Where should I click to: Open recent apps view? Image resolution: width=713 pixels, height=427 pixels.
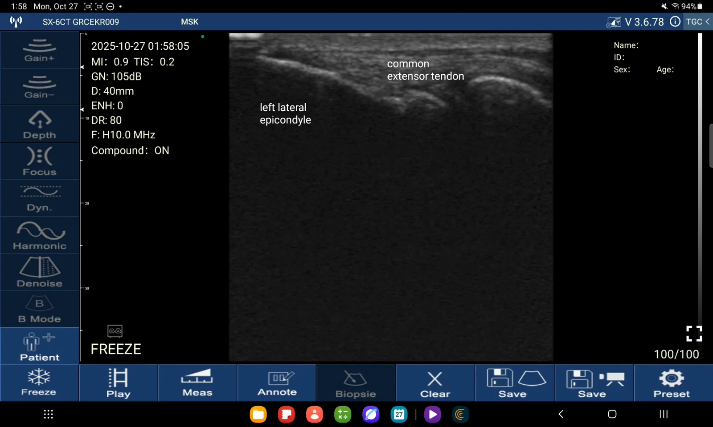click(x=664, y=414)
